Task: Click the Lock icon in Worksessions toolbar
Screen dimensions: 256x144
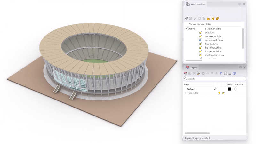Action: pos(204,19)
